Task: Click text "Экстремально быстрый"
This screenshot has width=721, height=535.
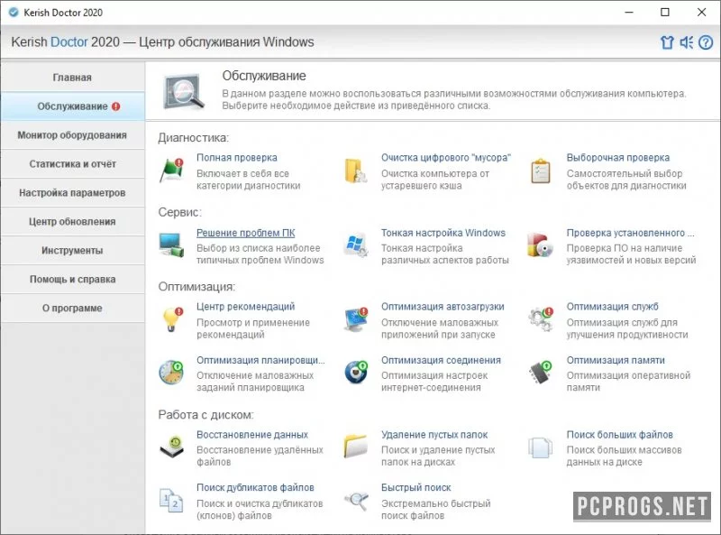Action: (436, 503)
